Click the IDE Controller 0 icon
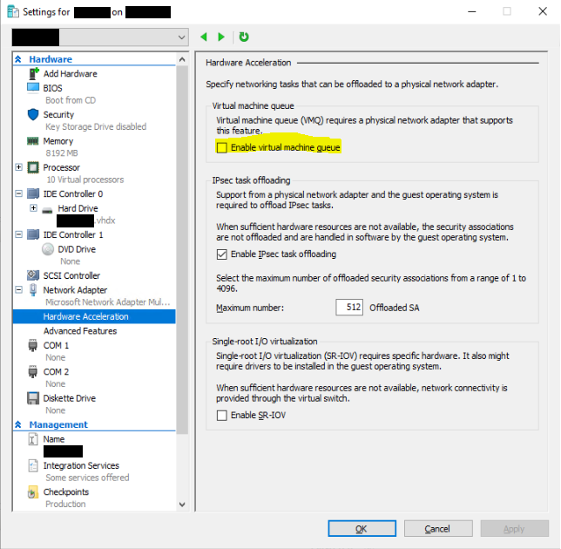This screenshot has height=549, width=561. pos(33,193)
